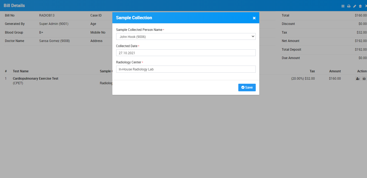The height and width of the screenshot is (178, 367).
Task: Delete the bill with trash icon
Action: point(360,6)
